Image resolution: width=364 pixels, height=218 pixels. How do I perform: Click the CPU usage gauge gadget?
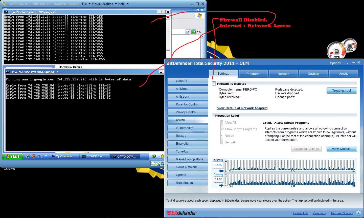(336, 51)
